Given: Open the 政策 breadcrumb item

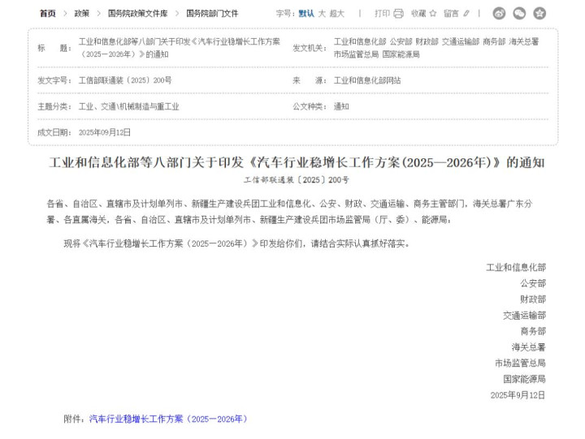Looking at the screenshot, I should point(82,14).
